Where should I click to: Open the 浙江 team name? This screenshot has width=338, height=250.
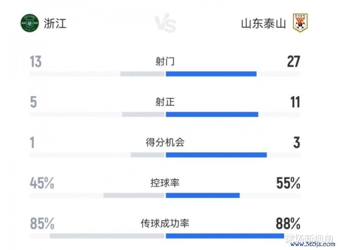click(55, 23)
